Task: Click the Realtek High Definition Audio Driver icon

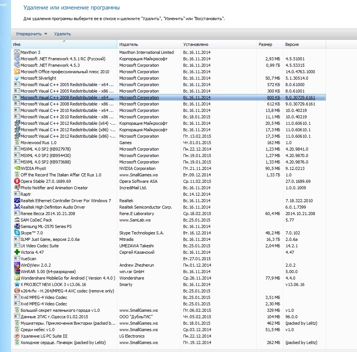Action: coord(17,207)
